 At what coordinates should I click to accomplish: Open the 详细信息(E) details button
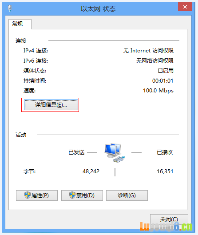51,105
